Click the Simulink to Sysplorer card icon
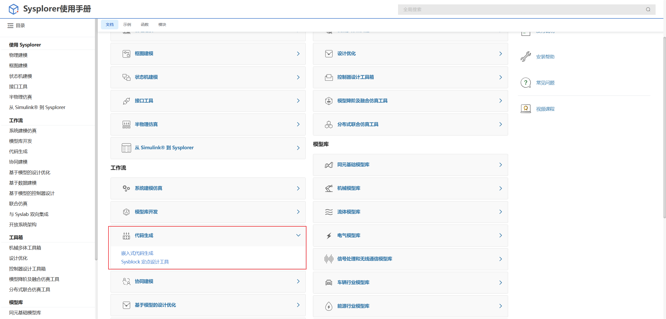Screen dimensions: 666x319 click(126, 148)
